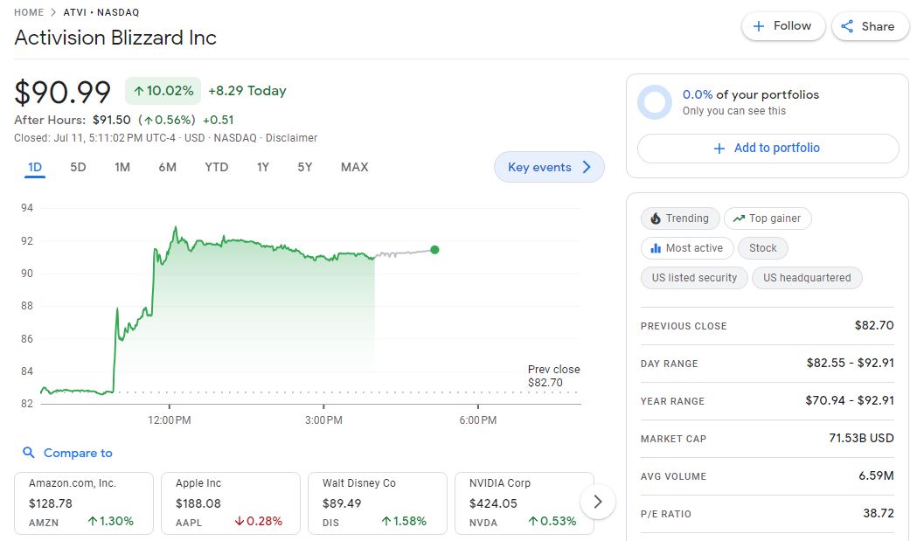
Task: Click the AVG VOLUME label
Action: pyautogui.click(x=673, y=476)
